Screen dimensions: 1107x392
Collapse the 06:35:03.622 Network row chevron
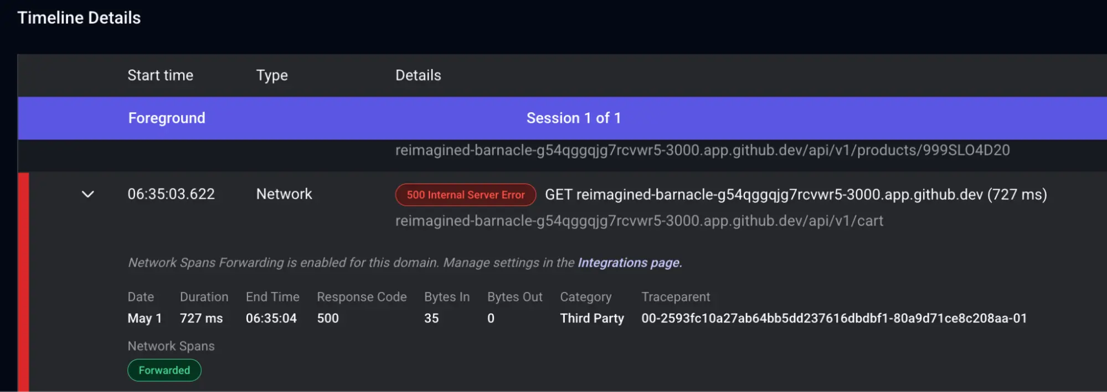87,194
